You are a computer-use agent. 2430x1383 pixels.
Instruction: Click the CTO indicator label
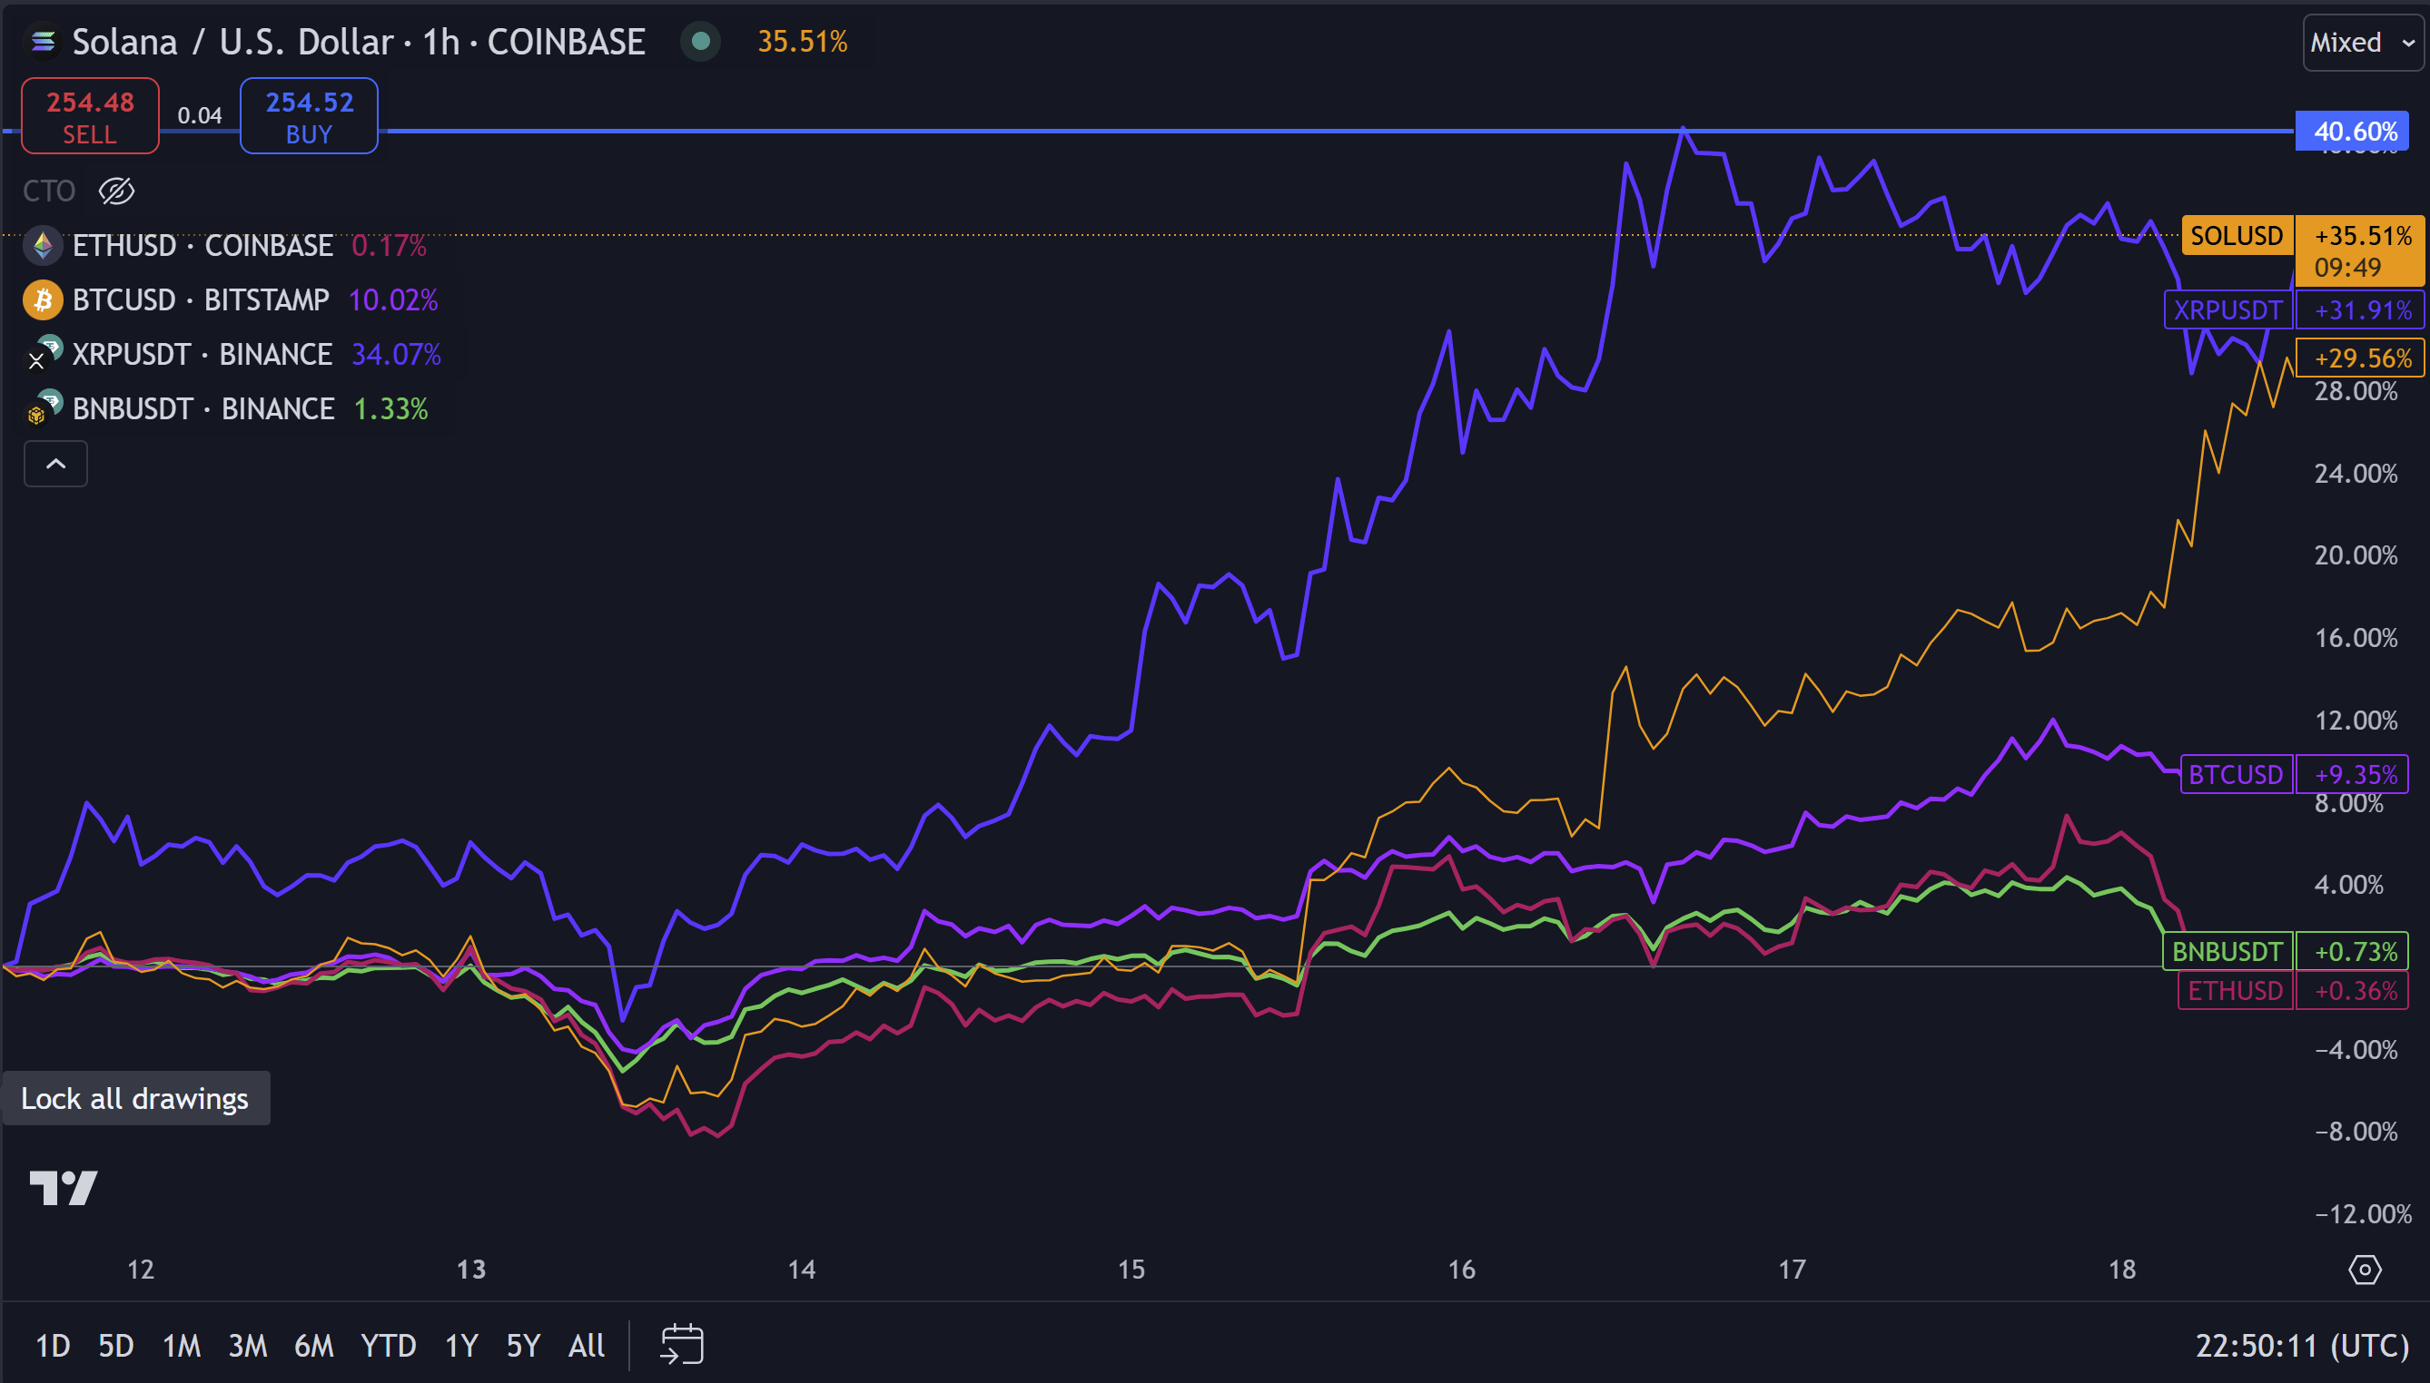(x=48, y=191)
